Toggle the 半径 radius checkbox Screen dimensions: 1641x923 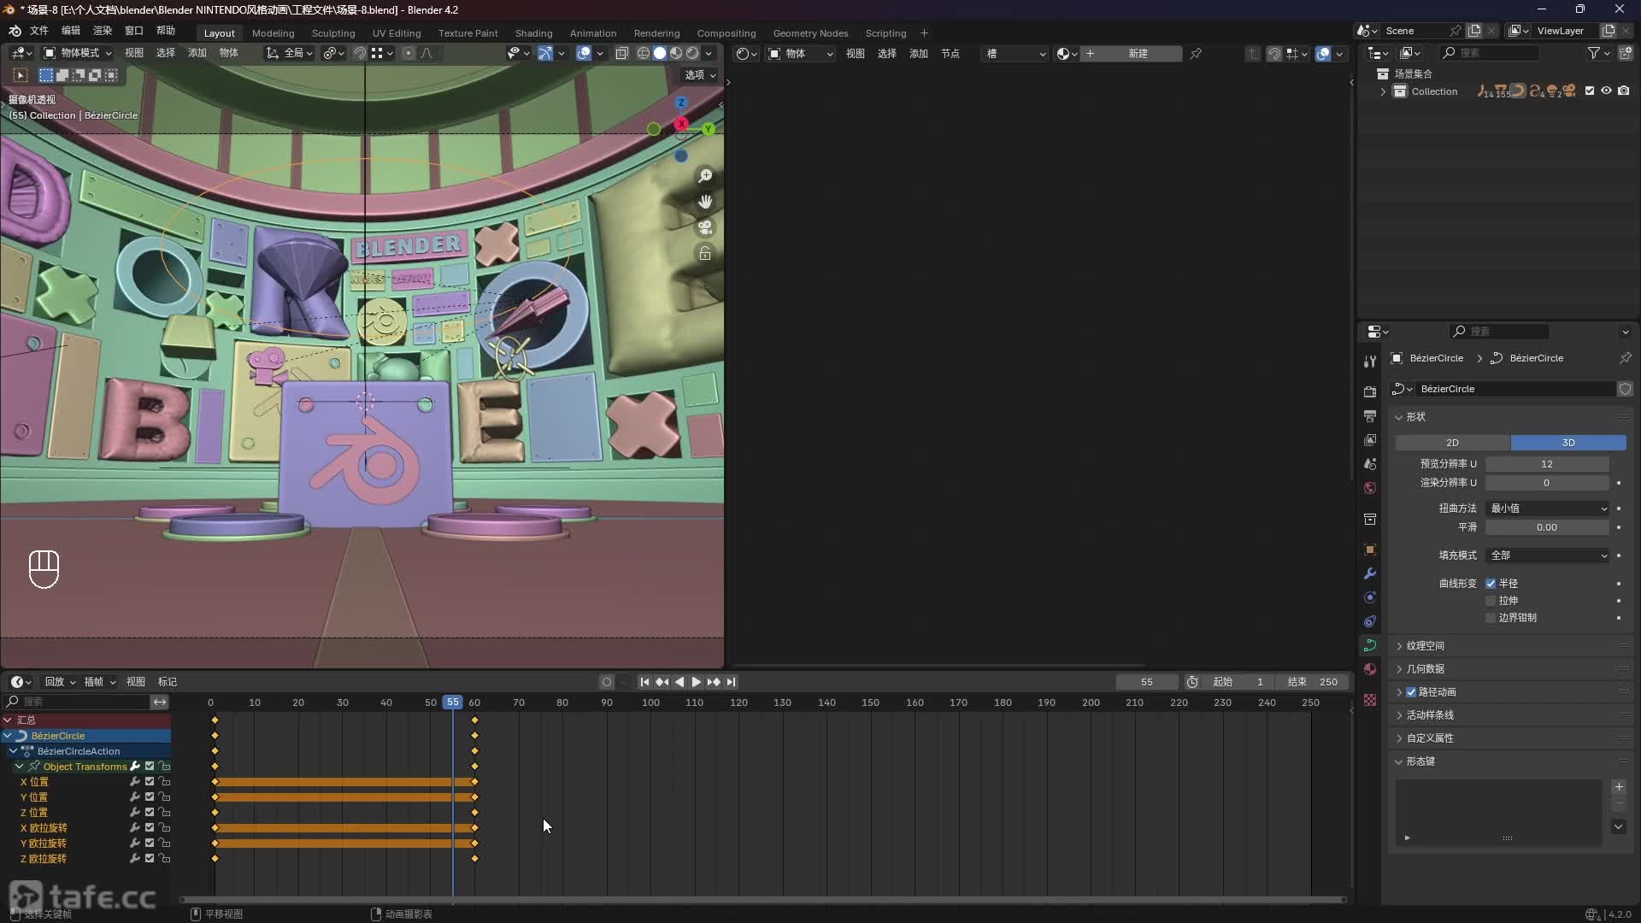pos(1491,584)
